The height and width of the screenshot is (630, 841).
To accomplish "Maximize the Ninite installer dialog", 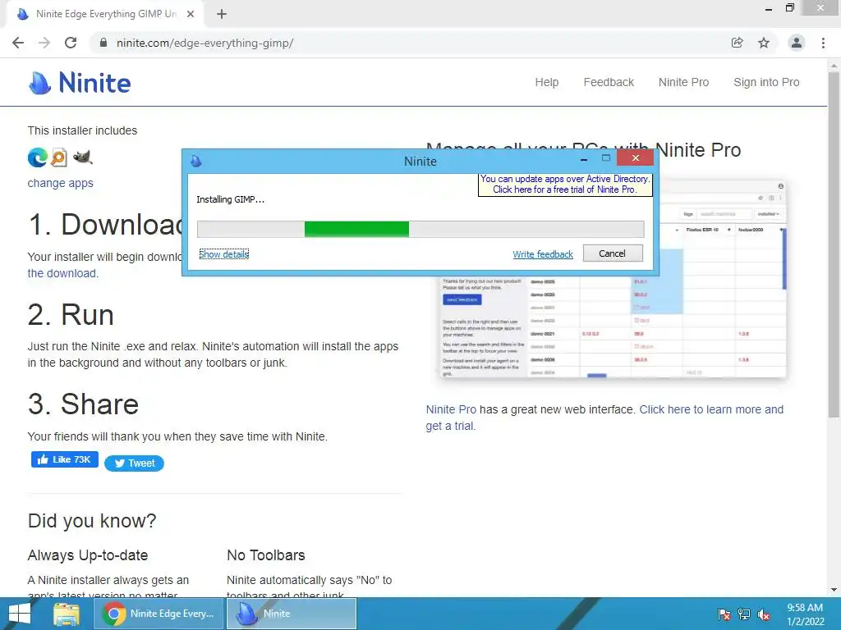I will tap(606, 158).
